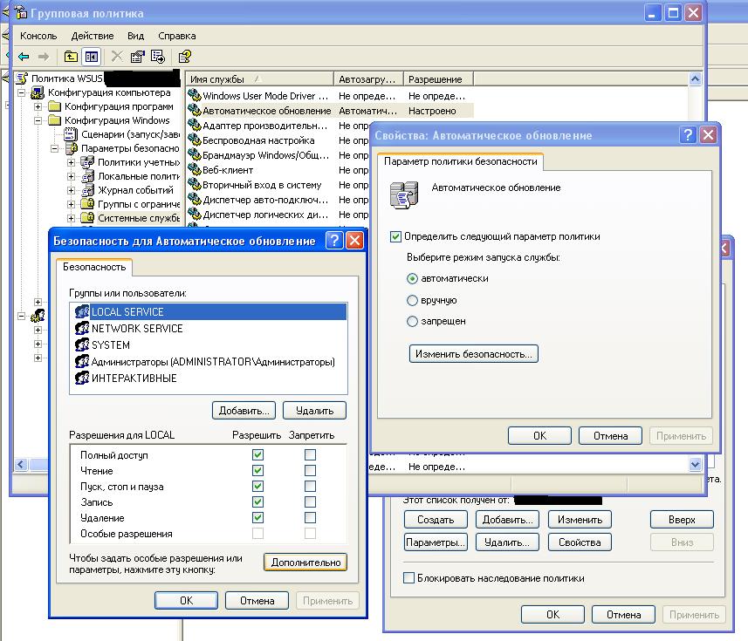The image size is (748, 641).
Task: Open the Справка menu
Action: coord(177,36)
